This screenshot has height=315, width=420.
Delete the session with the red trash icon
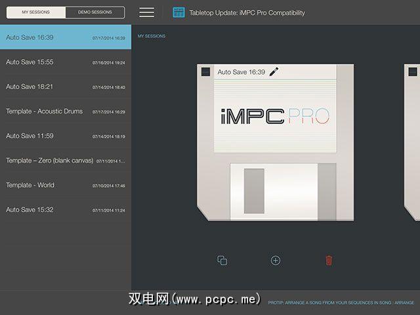coord(329,261)
